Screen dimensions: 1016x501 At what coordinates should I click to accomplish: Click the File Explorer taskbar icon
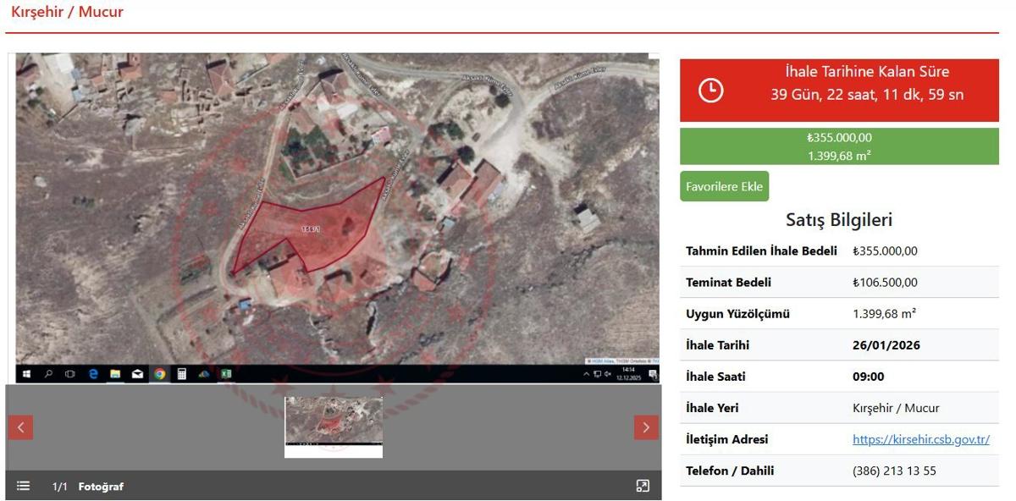(115, 374)
